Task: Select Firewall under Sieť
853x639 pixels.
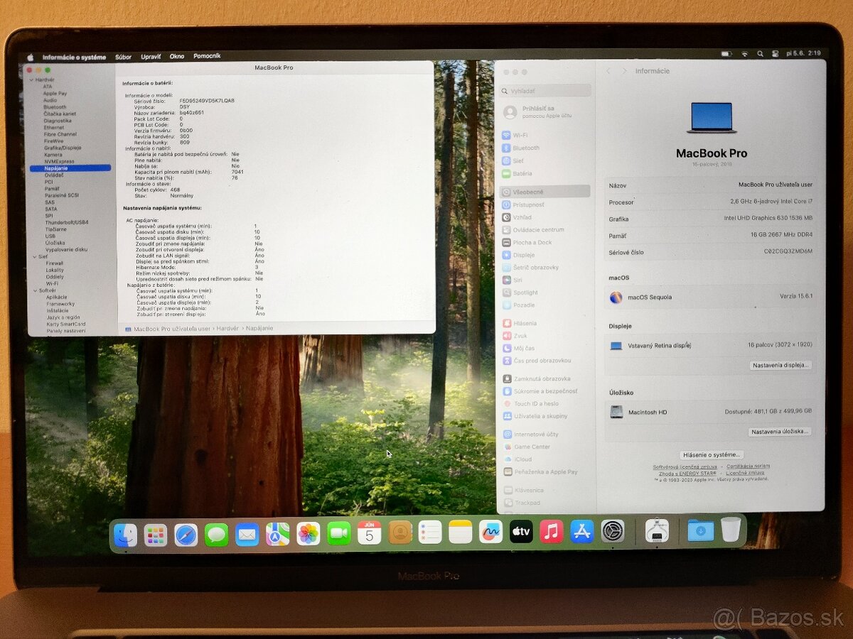Action: tap(55, 263)
